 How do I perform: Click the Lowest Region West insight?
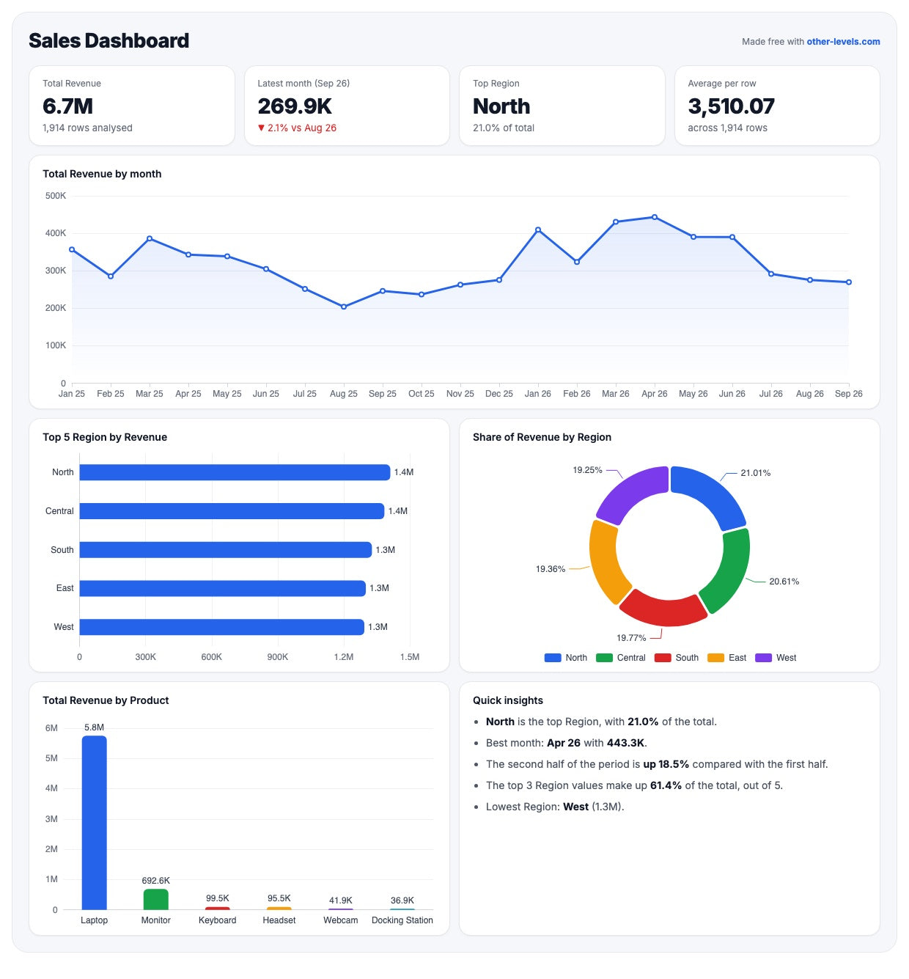[x=555, y=807]
